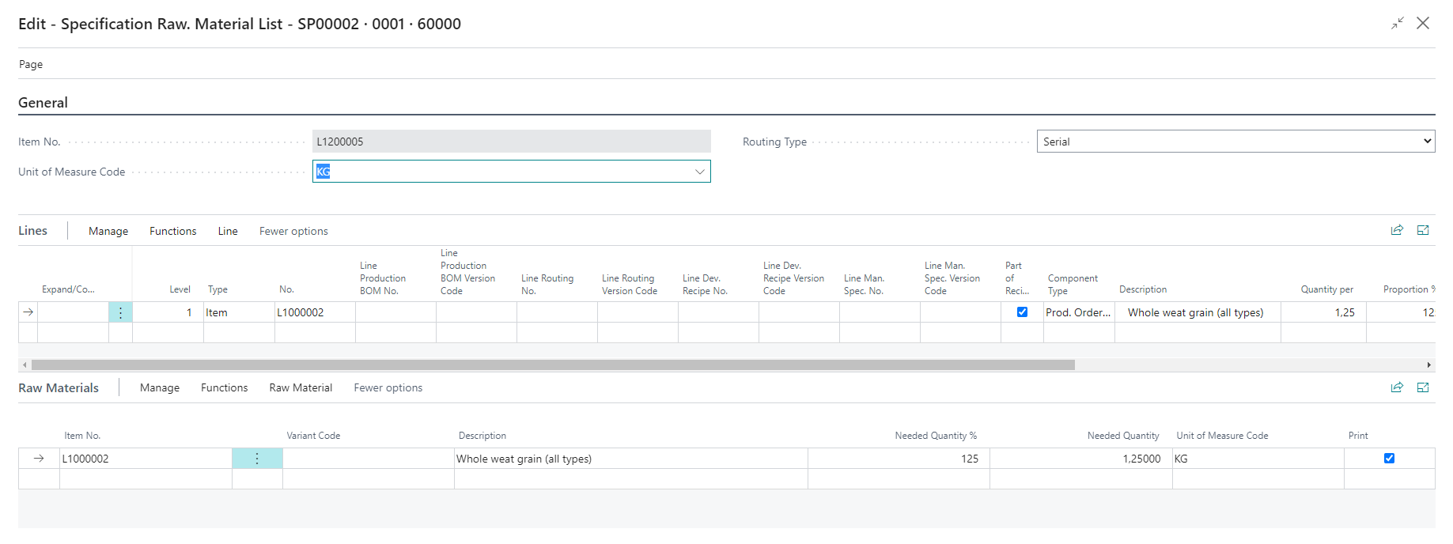Open Manage menu in Raw Materials section
Viewport: 1453px width, 544px height.
pyautogui.click(x=160, y=387)
